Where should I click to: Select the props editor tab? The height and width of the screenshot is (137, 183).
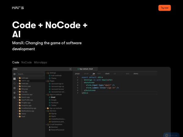coord(77,73)
